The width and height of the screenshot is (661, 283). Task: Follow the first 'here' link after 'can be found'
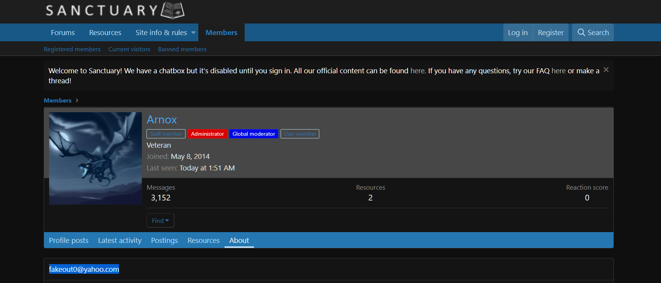pyautogui.click(x=418, y=71)
